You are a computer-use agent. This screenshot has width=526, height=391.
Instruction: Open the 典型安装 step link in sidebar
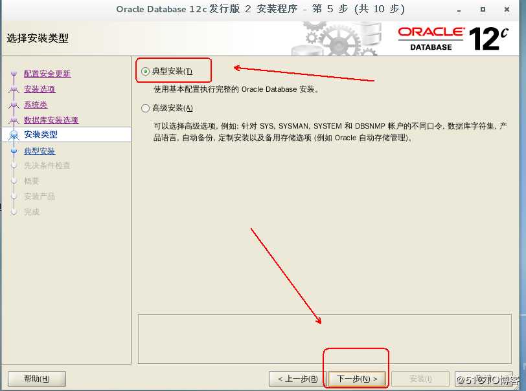(x=40, y=151)
